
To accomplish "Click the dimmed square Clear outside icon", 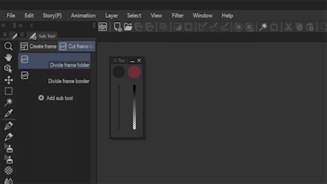I will (189, 27).
